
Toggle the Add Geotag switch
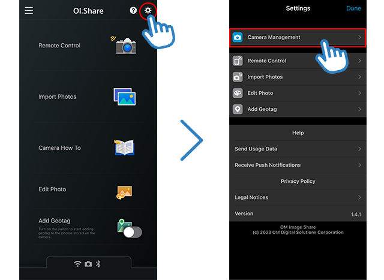coord(132,231)
